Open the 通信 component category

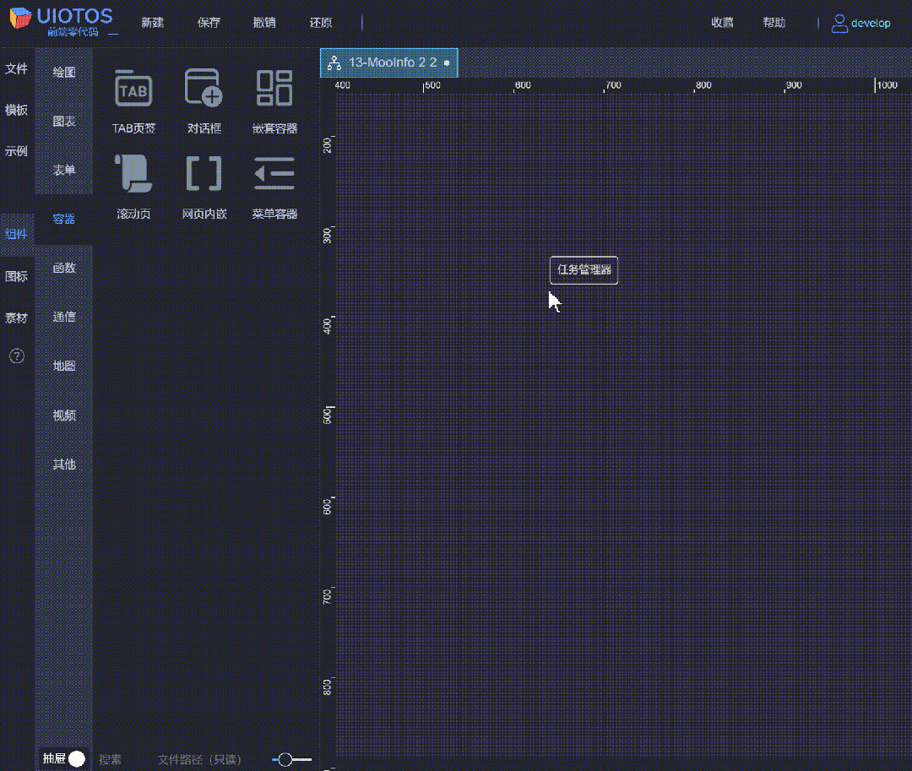pos(64,317)
